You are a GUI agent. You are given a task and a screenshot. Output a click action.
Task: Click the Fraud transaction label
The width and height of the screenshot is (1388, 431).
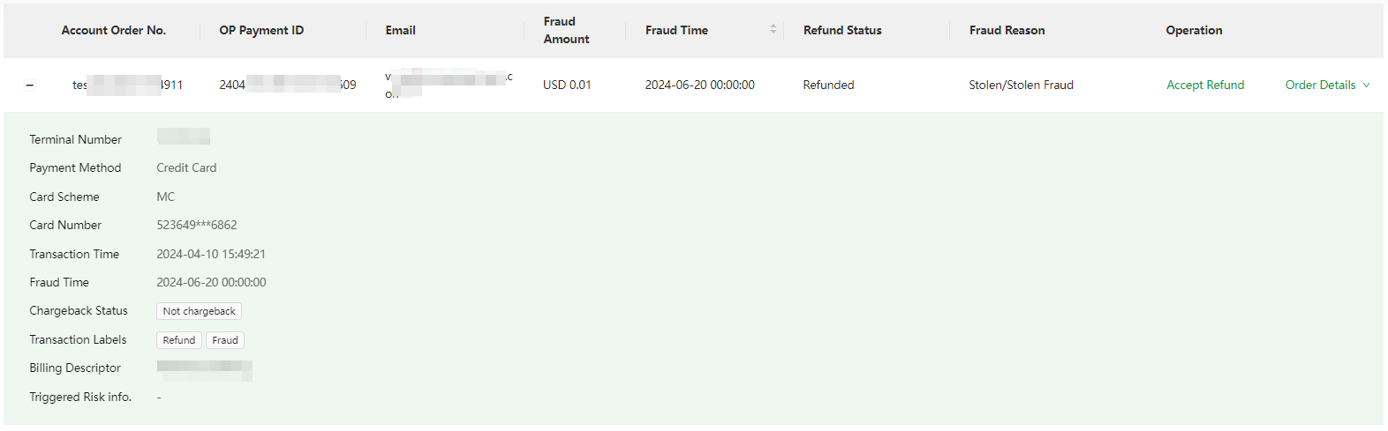click(225, 340)
